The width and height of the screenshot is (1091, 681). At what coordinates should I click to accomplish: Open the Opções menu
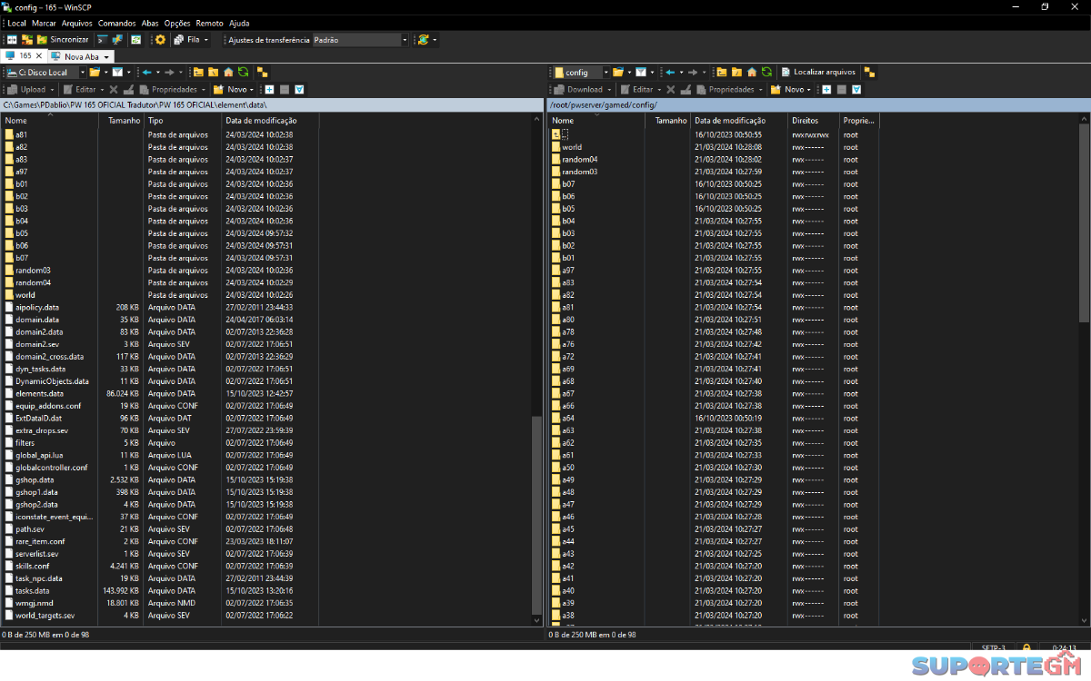pyautogui.click(x=177, y=23)
